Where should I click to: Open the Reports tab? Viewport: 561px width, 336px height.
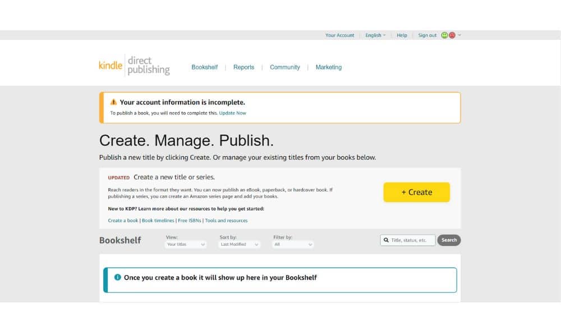pyautogui.click(x=243, y=67)
